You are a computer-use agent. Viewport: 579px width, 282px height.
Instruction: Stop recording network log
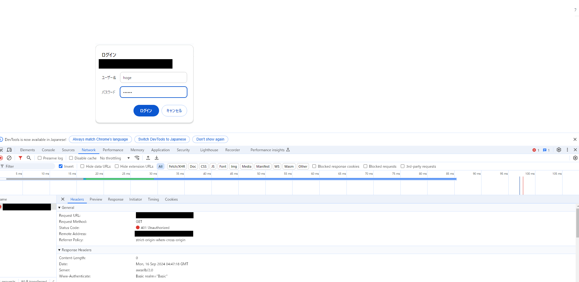[x=1, y=158]
